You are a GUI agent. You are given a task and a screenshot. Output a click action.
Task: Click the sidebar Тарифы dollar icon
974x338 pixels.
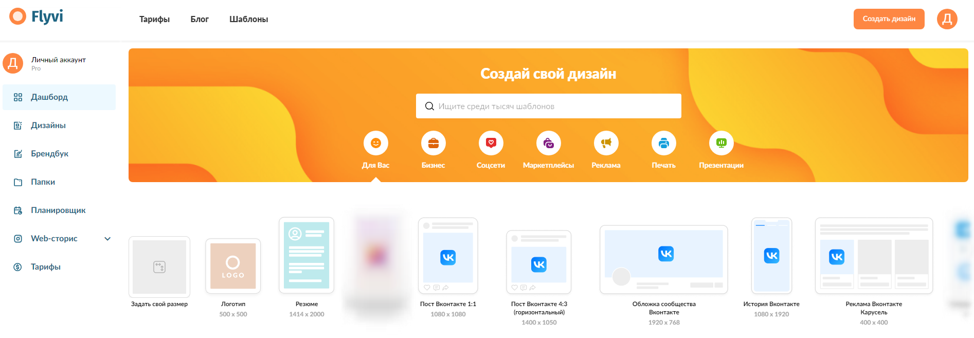click(18, 267)
